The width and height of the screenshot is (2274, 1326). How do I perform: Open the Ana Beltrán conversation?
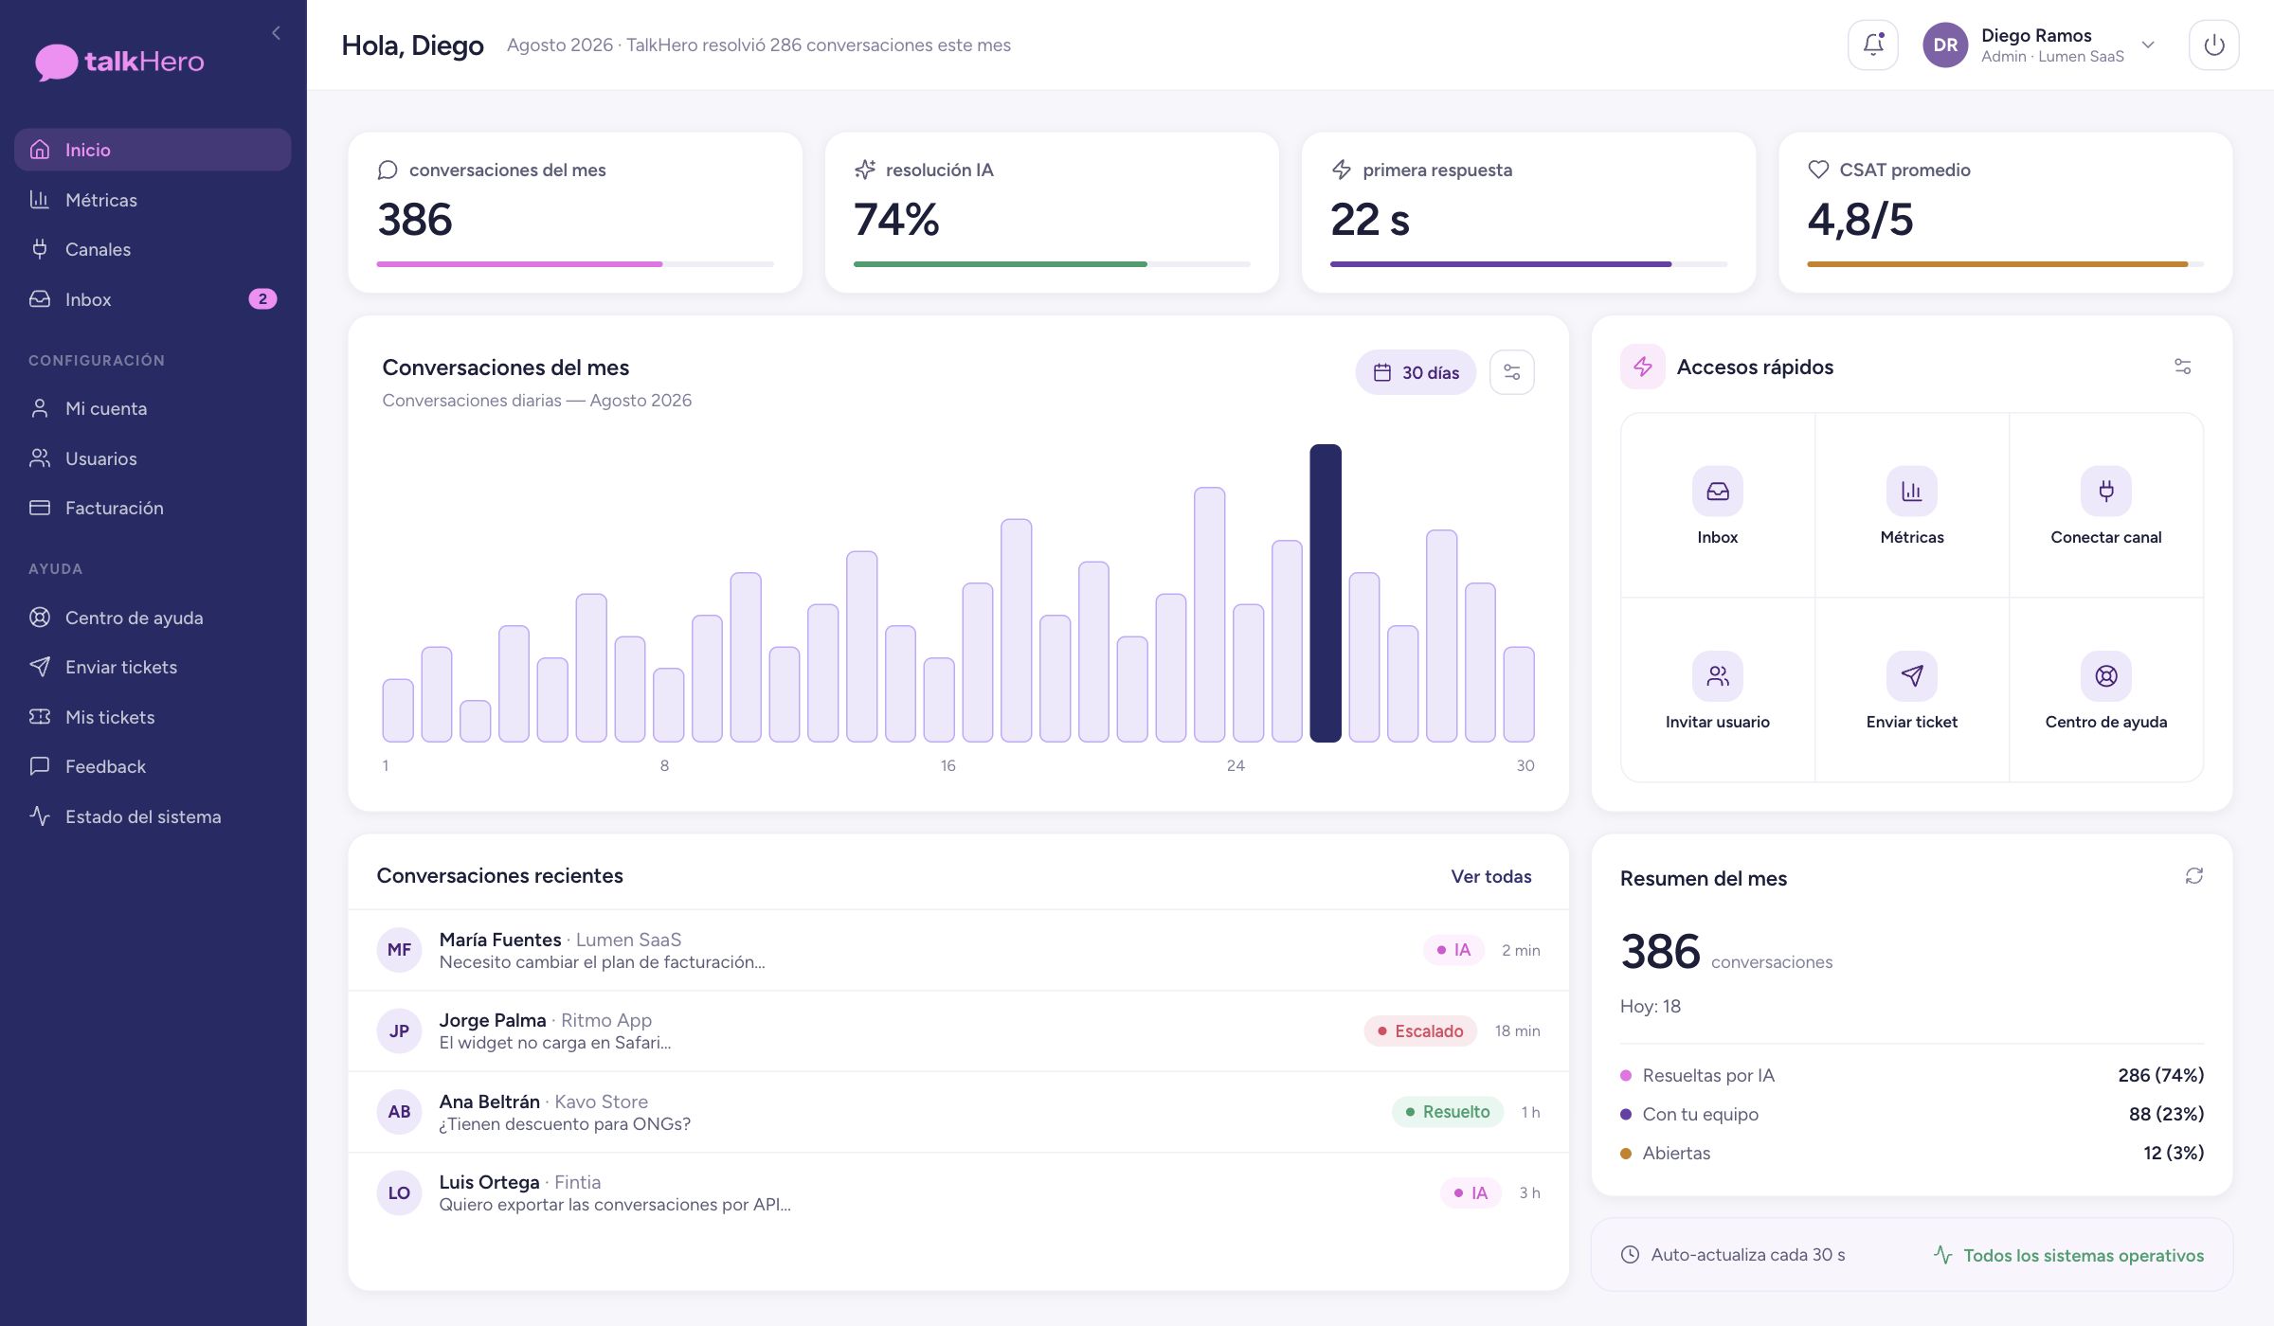pos(958,1112)
